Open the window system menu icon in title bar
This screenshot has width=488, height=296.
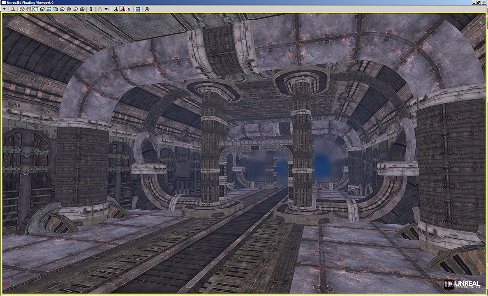(x=4, y=2)
